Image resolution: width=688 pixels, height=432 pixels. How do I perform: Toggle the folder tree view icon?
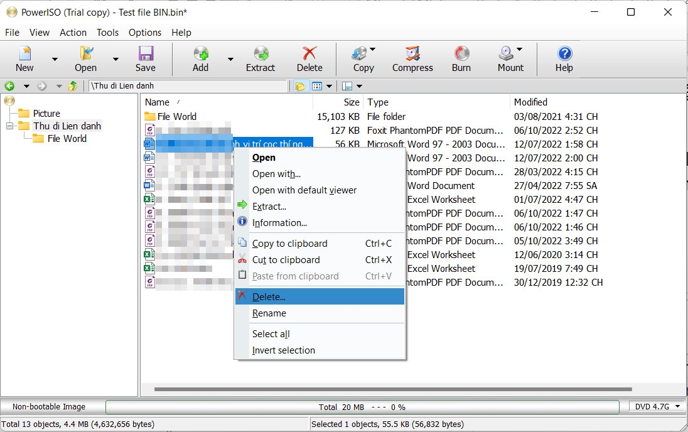click(300, 86)
